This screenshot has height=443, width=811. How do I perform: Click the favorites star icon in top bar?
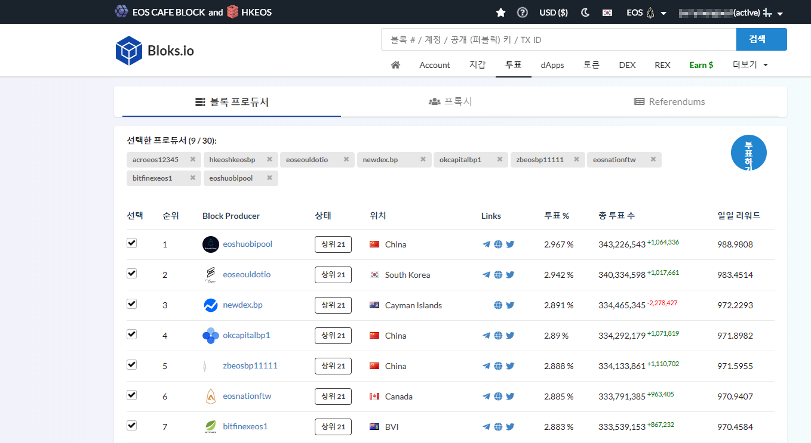500,12
